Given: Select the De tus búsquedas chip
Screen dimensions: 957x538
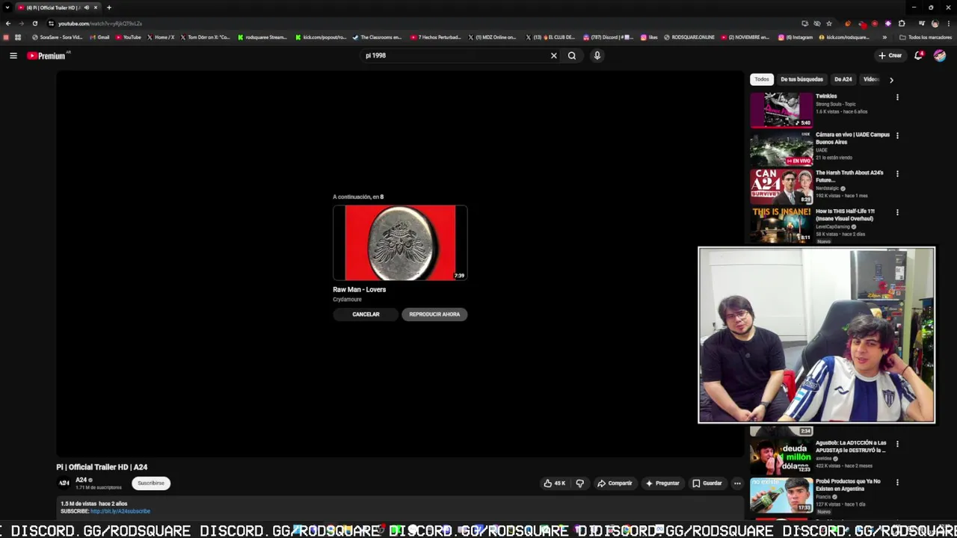Looking at the screenshot, I should 801,79.
